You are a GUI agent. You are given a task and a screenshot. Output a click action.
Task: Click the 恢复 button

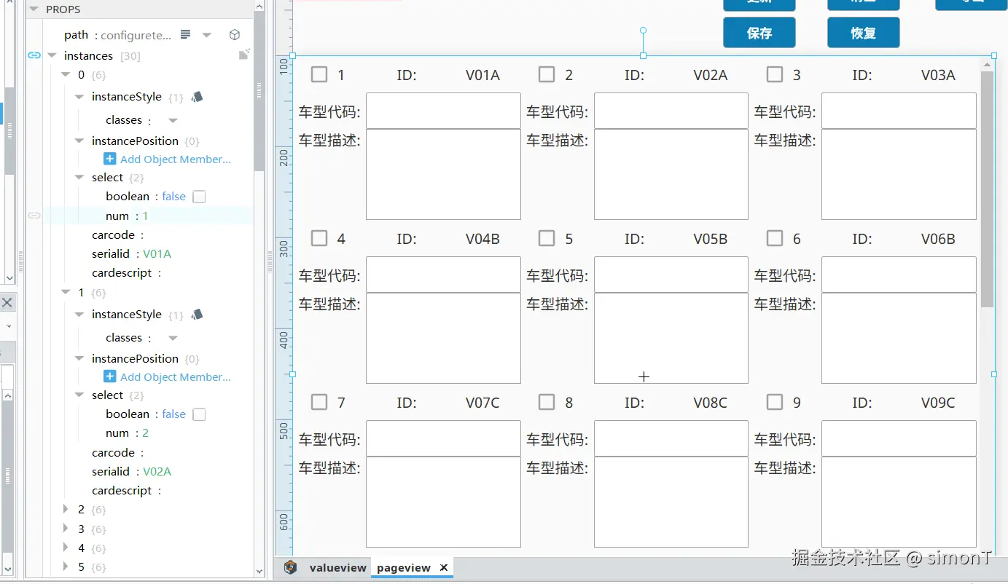click(x=864, y=33)
